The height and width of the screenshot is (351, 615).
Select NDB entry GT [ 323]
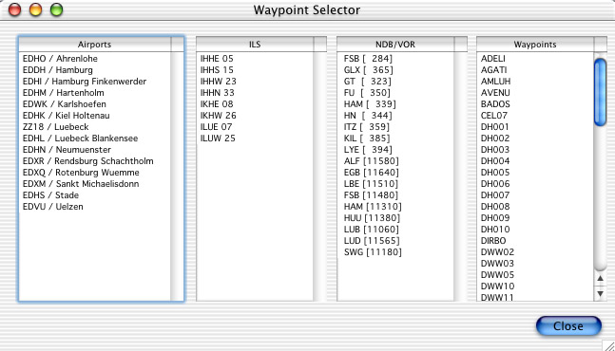point(368,82)
